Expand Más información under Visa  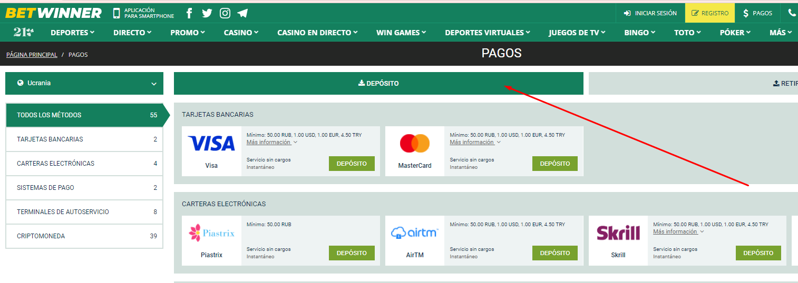point(272,142)
